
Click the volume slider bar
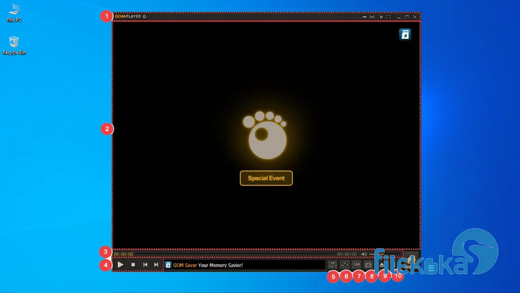(384, 254)
